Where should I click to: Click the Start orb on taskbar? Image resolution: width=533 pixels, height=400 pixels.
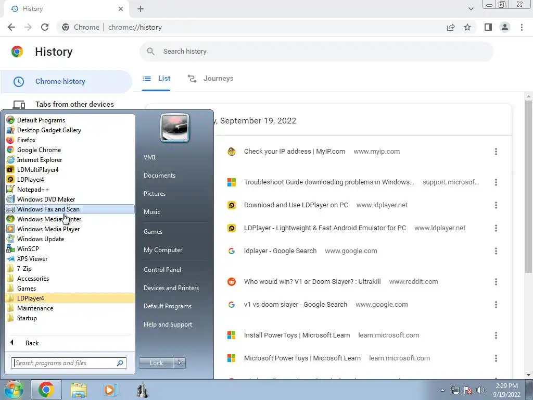[14, 390]
